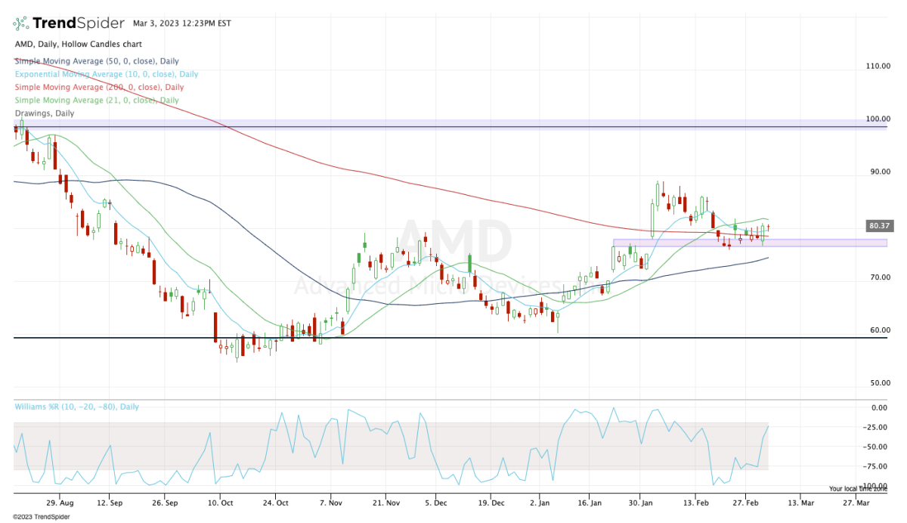Click the Drawings, Daily legend entry
Screen dimensions: 907x523
[45, 113]
